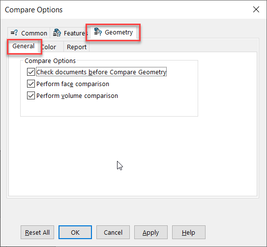267x247 pixels.
Task: Open Help for Compare Options
Action: click(x=189, y=232)
